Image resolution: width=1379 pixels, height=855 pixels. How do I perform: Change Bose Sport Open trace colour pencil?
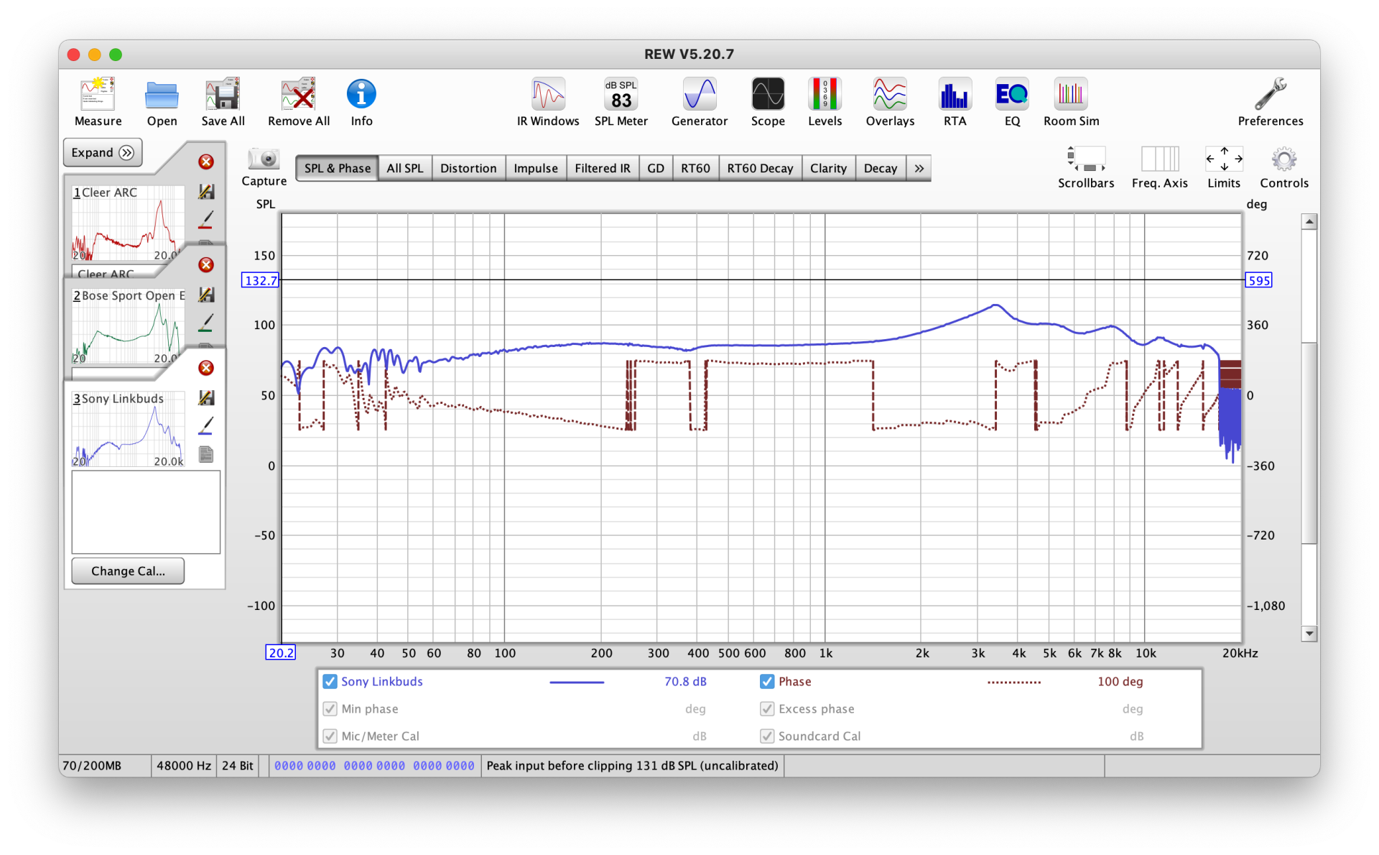click(206, 323)
